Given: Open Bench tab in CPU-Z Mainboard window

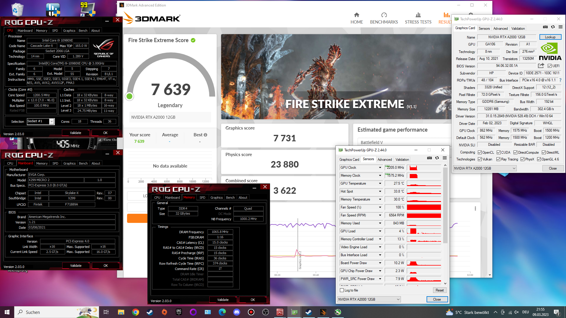Looking at the screenshot, I should click(x=83, y=163).
